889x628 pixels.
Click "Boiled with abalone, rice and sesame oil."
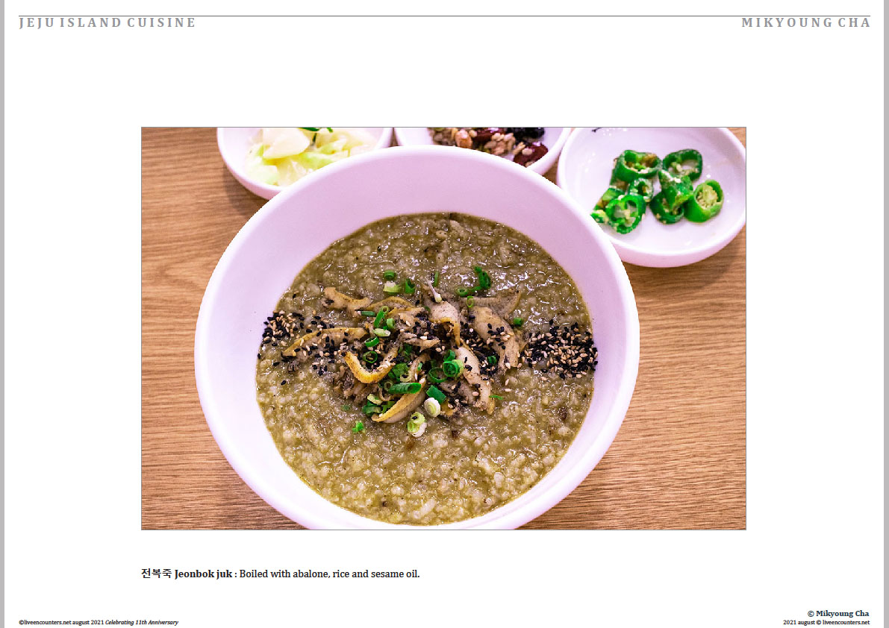point(329,574)
